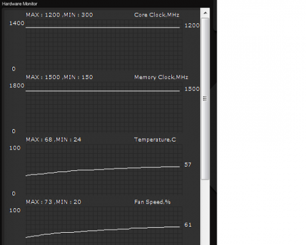This screenshot has height=245, width=306.
Task: Click the current temperature value 57
Action: click(188, 165)
